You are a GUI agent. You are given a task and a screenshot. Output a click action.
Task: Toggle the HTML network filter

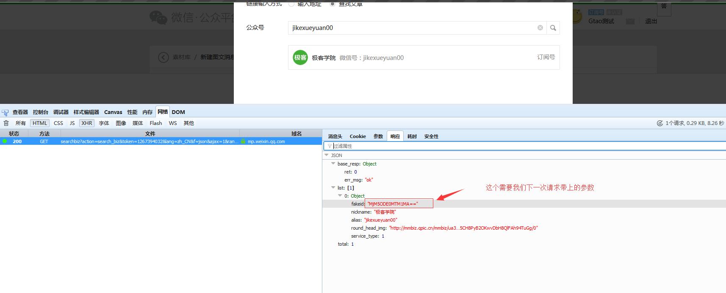pos(40,123)
